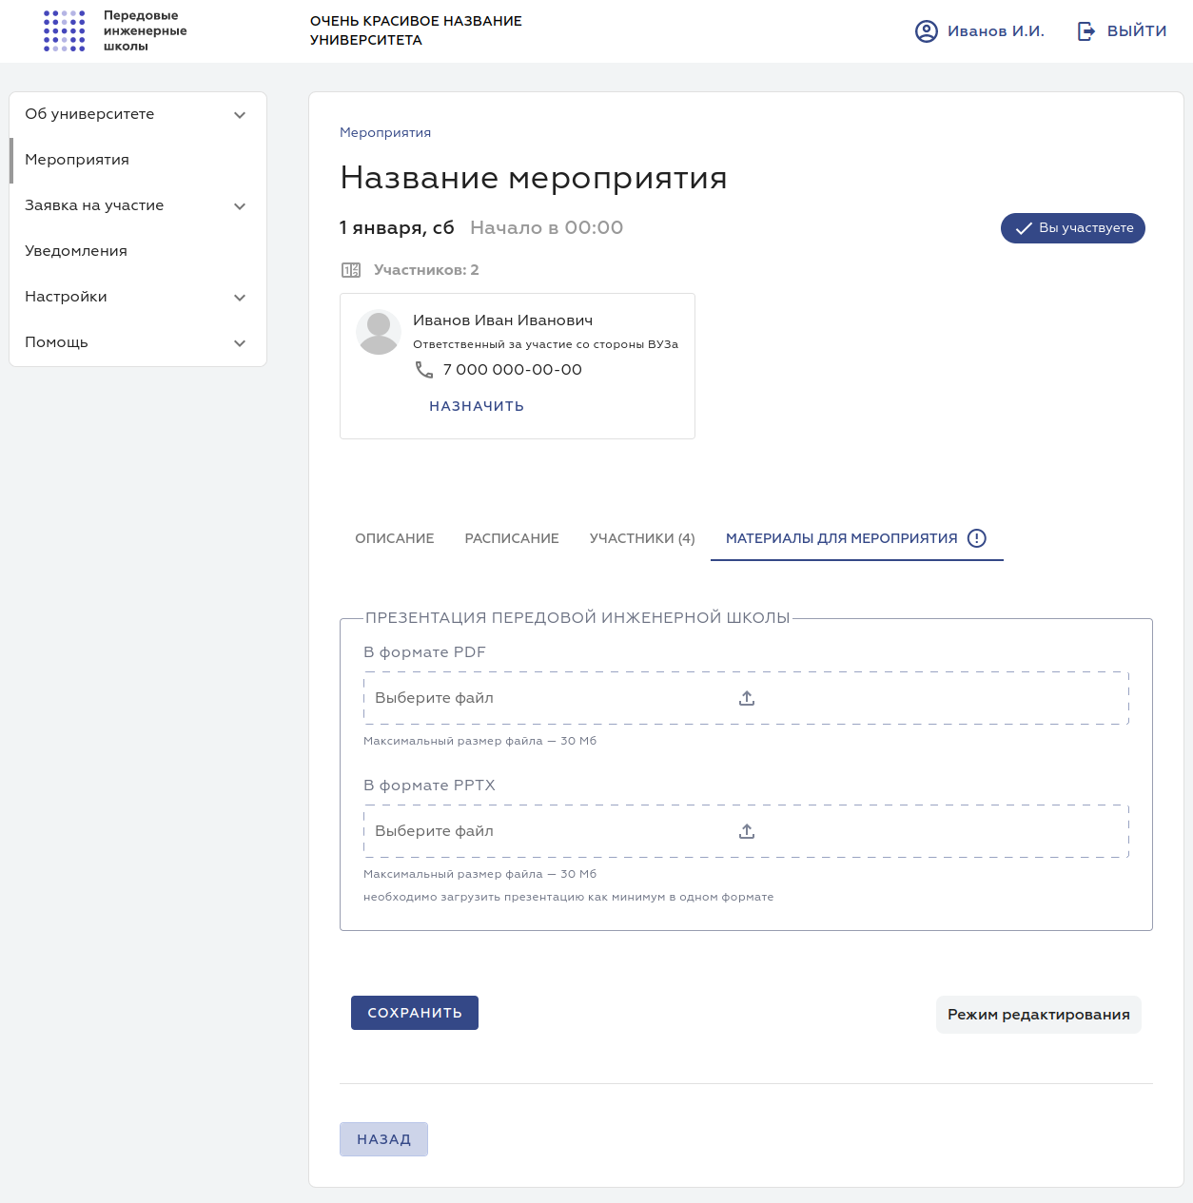Click the '1 января, сб' date
The image size is (1193, 1203).
397,228
